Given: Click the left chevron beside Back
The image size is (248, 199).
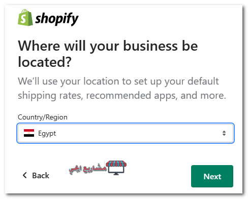Looking at the screenshot, I should (25, 175).
